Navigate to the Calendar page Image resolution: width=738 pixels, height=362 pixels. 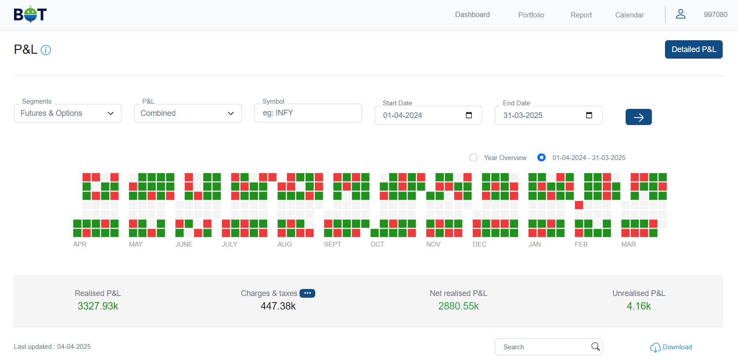click(629, 15)
